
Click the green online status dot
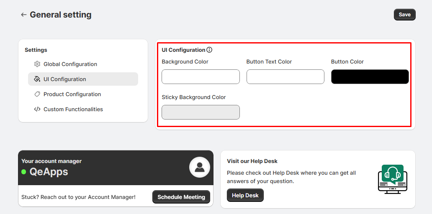(x=24, y=172)
